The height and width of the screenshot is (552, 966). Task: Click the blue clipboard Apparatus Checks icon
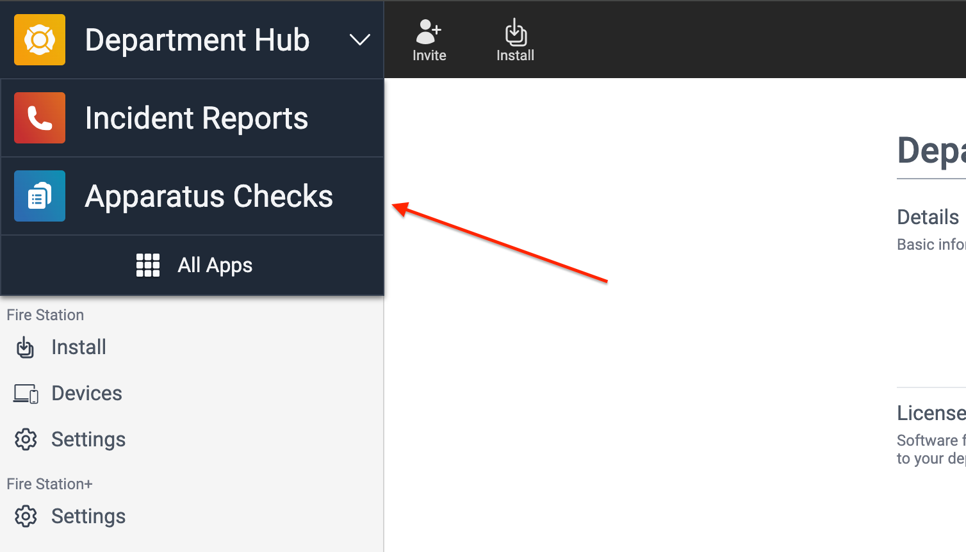(40, 196)
